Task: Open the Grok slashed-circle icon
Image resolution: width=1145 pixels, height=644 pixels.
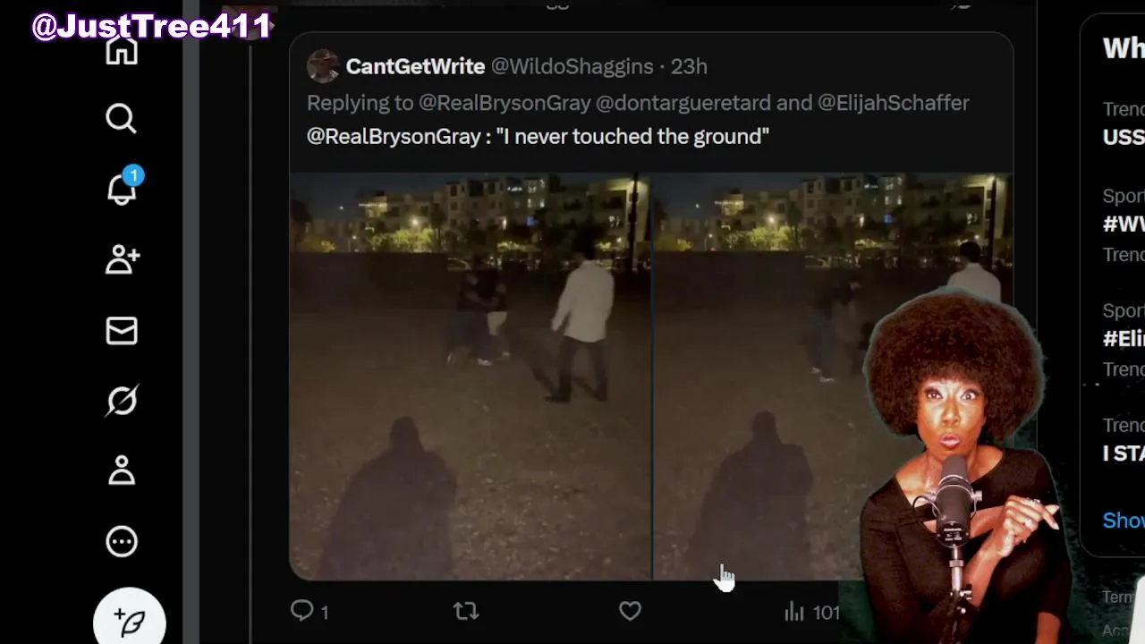Action: click(122, 401)
